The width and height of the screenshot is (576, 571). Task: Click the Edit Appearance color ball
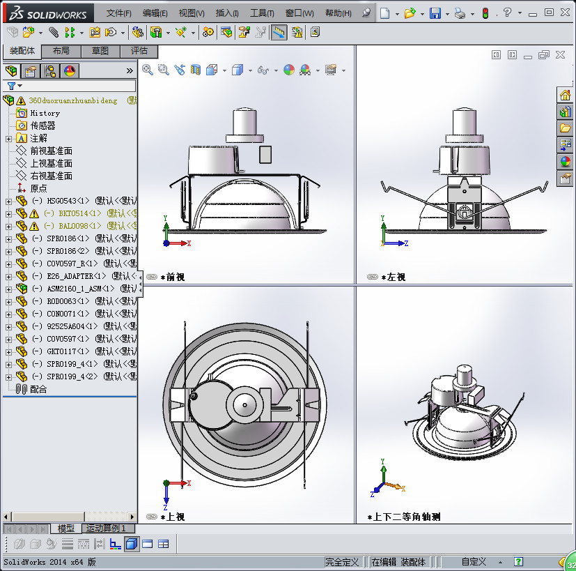[289, 70]
